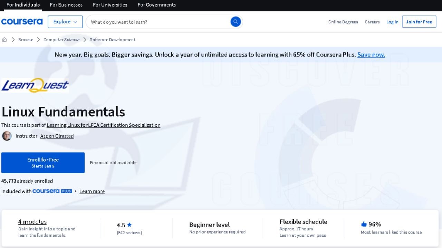
Task: Click 'Learn more' about Coursera Plus
Action: point(92,192)
